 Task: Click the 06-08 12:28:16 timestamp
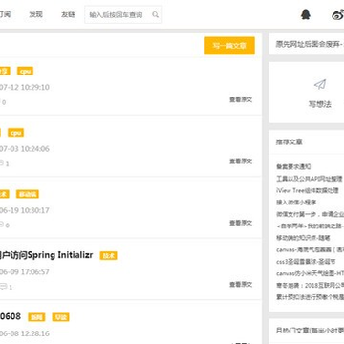[25, 333]
